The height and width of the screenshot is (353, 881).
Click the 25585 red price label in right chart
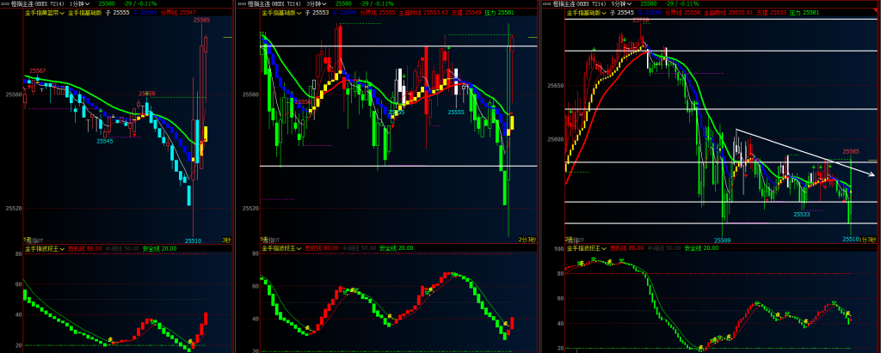(851, 151)
